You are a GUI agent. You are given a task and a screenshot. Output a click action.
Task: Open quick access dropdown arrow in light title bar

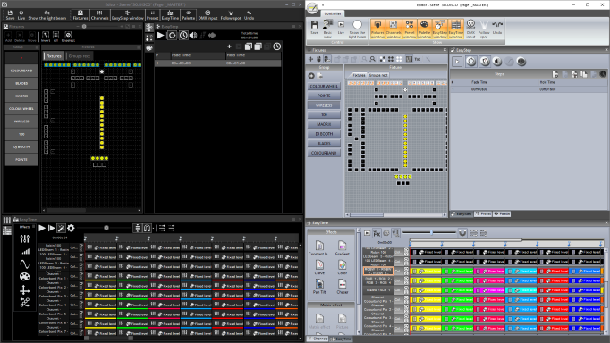[323, 5]
